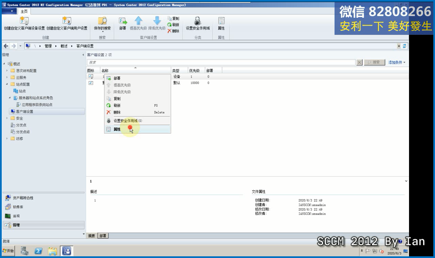Choose 部署 from the context menu
Screen dimensions: 435x258
[x=137, y=78]
